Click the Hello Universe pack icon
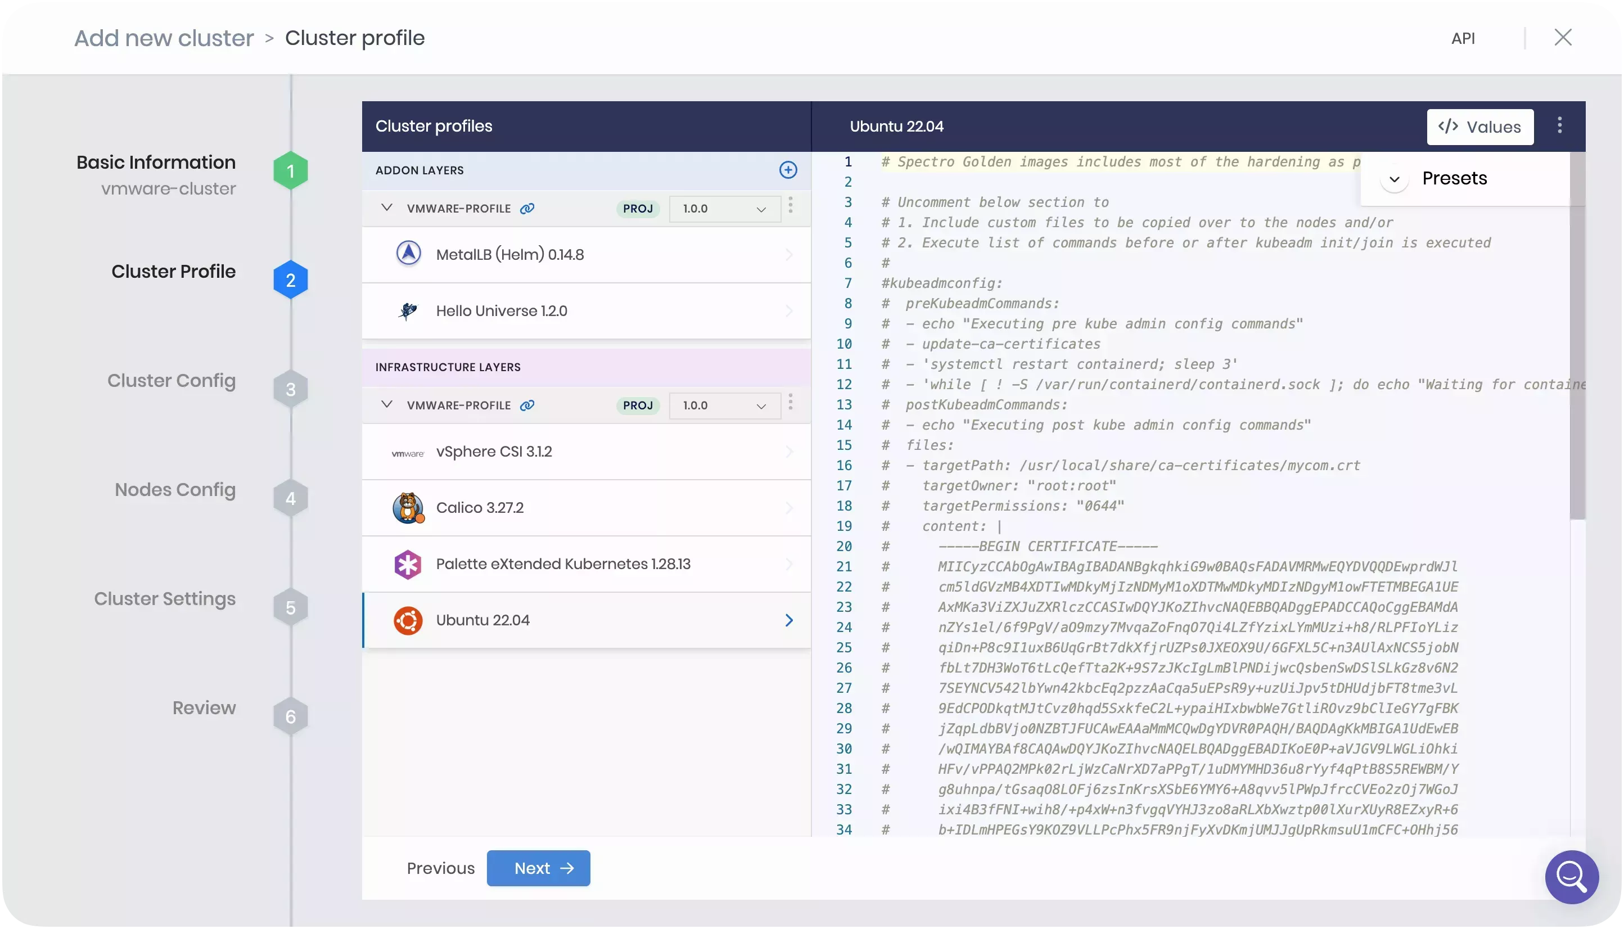Viewport: 1624px width, 929px height. 408,311
